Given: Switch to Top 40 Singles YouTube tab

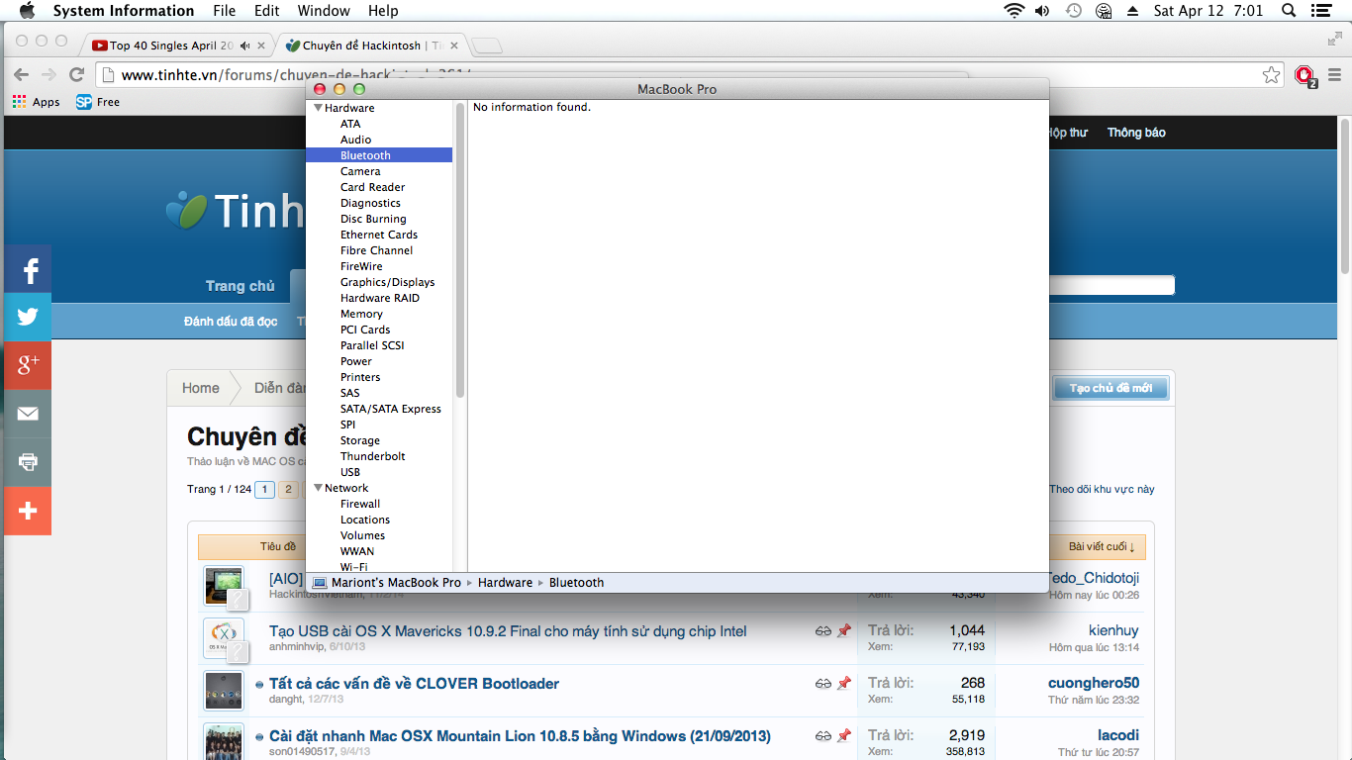Looking at the screenshot, I should click(171, 46).
